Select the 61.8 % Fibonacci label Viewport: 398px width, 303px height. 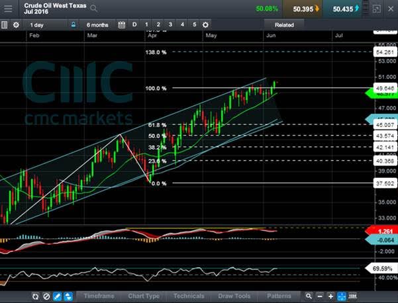pos(158,125)
